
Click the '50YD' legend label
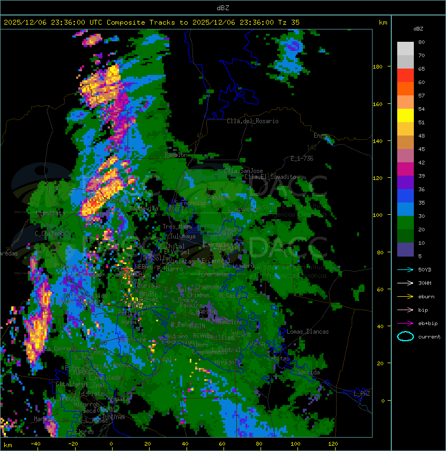coord(425,269)
